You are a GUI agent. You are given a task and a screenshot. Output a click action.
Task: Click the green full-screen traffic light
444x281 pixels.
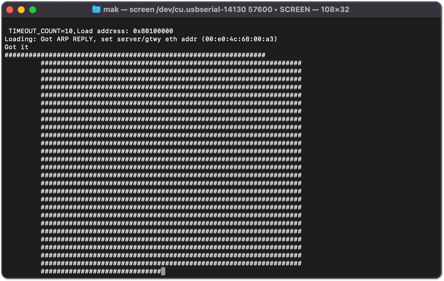coord(33,9)
